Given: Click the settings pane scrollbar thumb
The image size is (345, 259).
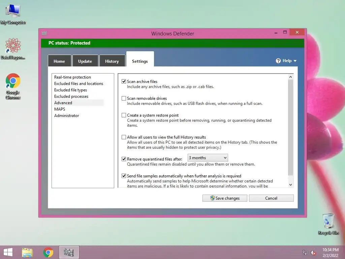Looking at the screenshot, I should coord(290,127).
